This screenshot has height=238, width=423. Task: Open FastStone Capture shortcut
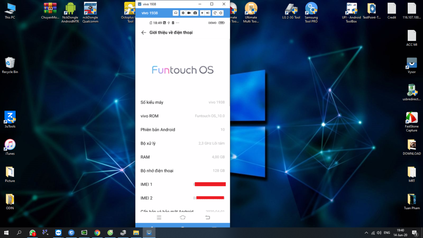coord(412,122)
